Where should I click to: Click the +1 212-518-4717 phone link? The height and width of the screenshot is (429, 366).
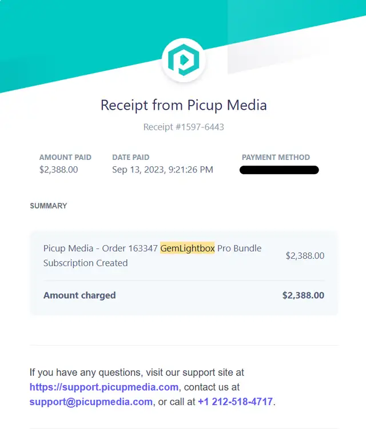click(x=235, y=402)
